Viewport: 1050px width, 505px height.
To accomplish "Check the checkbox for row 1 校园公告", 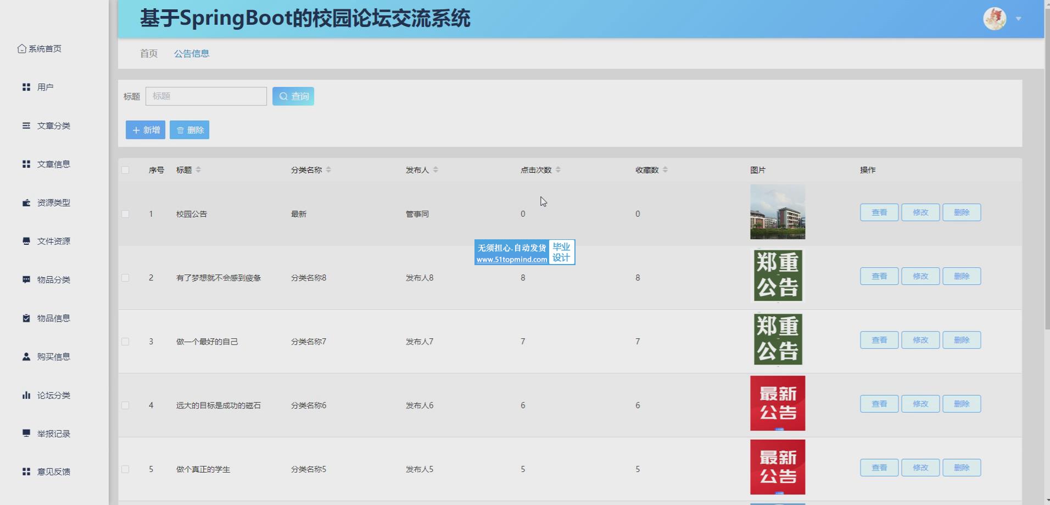I will click(x=125, y=214).
